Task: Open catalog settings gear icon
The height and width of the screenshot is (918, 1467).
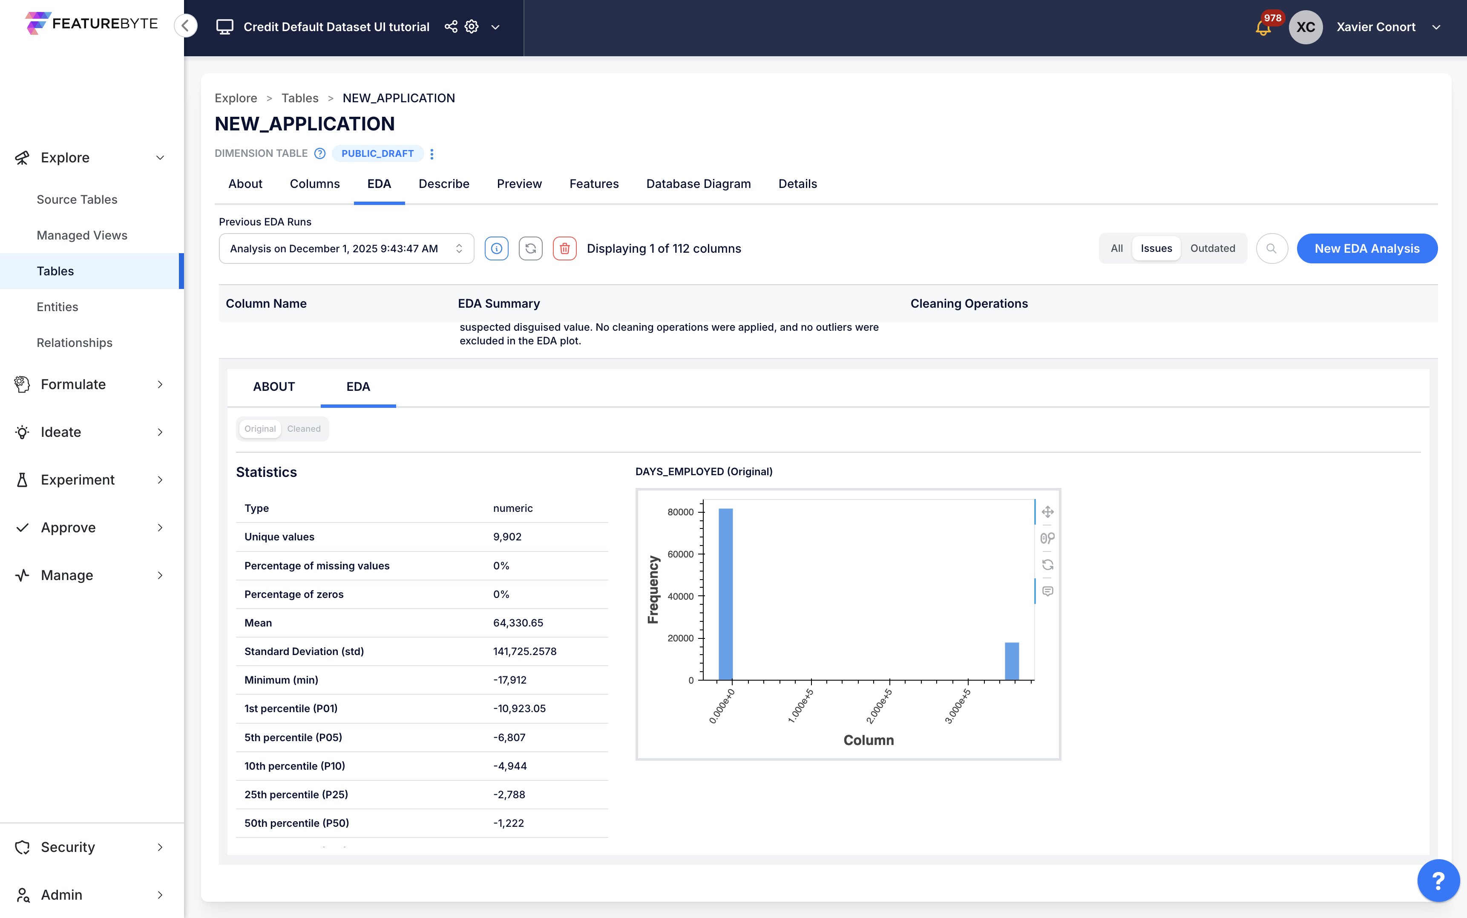Action: click(x=472, y=27)
